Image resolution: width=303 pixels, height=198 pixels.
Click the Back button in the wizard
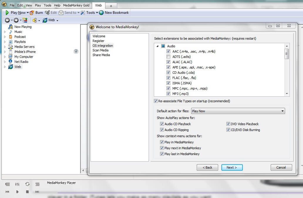tap(207, 167)
